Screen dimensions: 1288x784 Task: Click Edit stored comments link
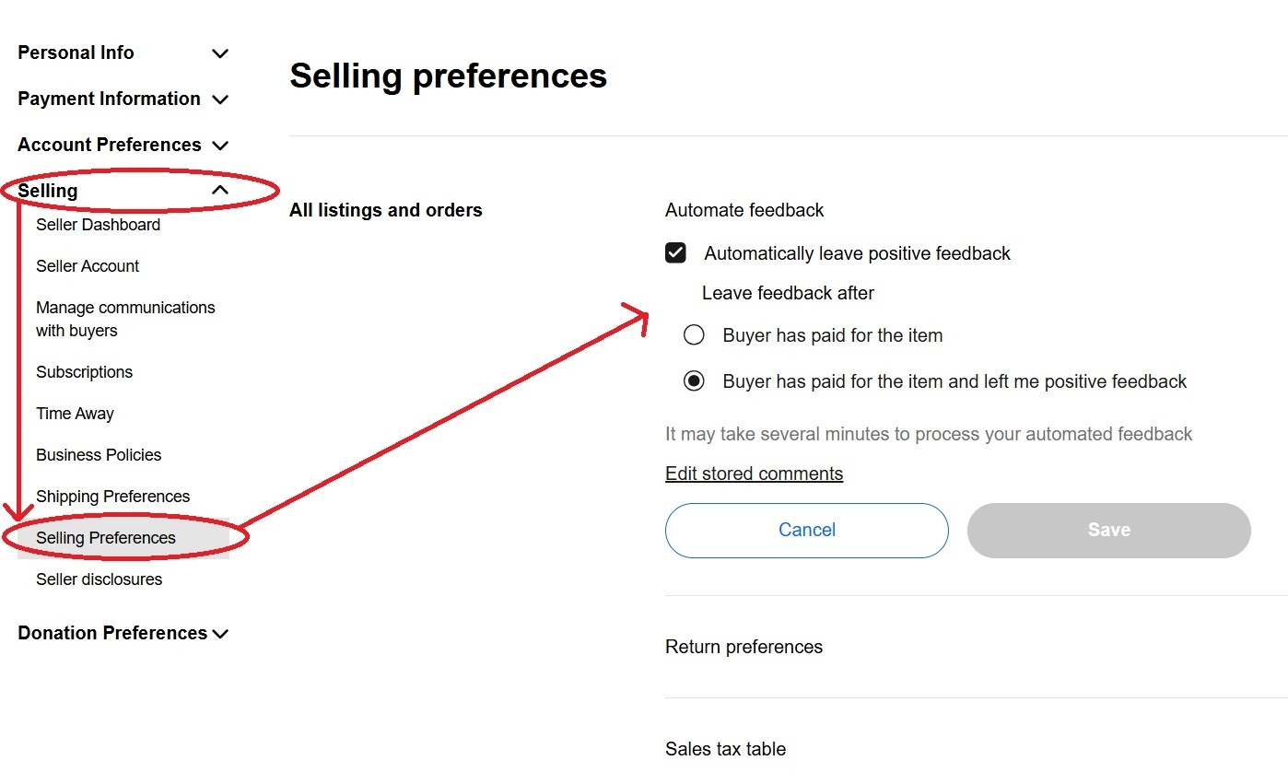point(754,474)
